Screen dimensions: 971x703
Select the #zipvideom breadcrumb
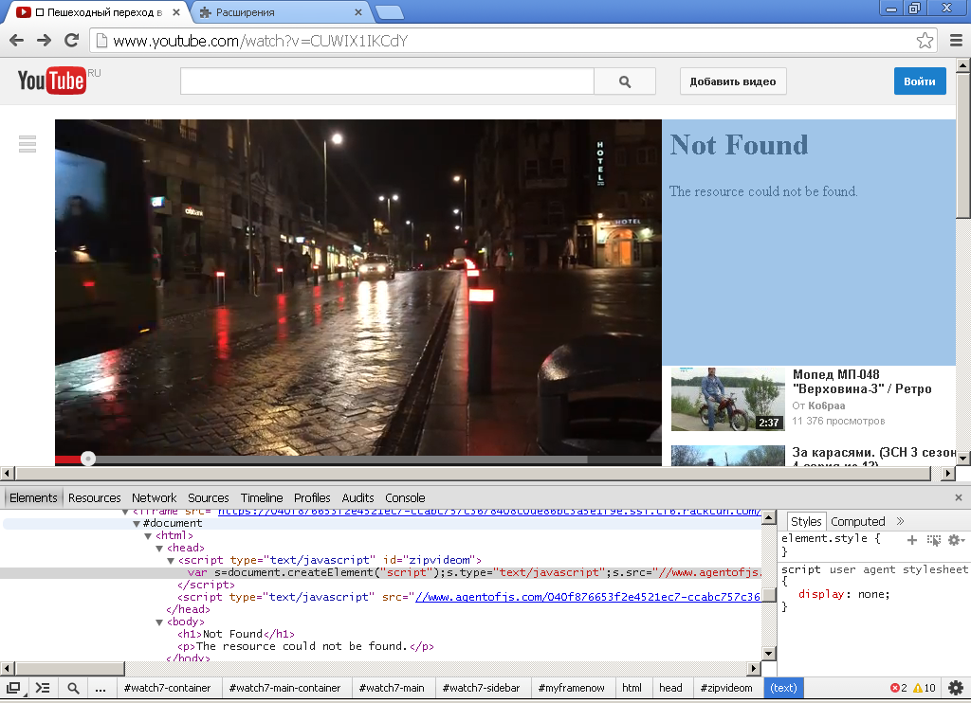click(725, 688)
